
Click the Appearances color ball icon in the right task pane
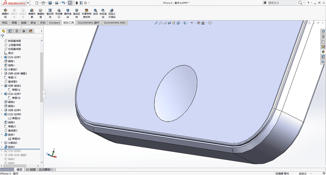[323, 52]
